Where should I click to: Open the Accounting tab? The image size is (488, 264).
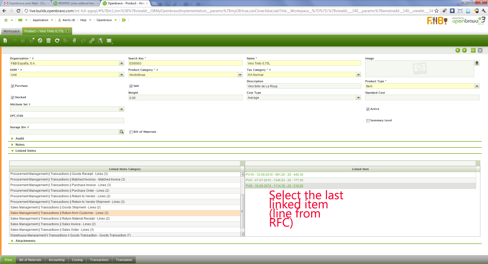point(57,260)
